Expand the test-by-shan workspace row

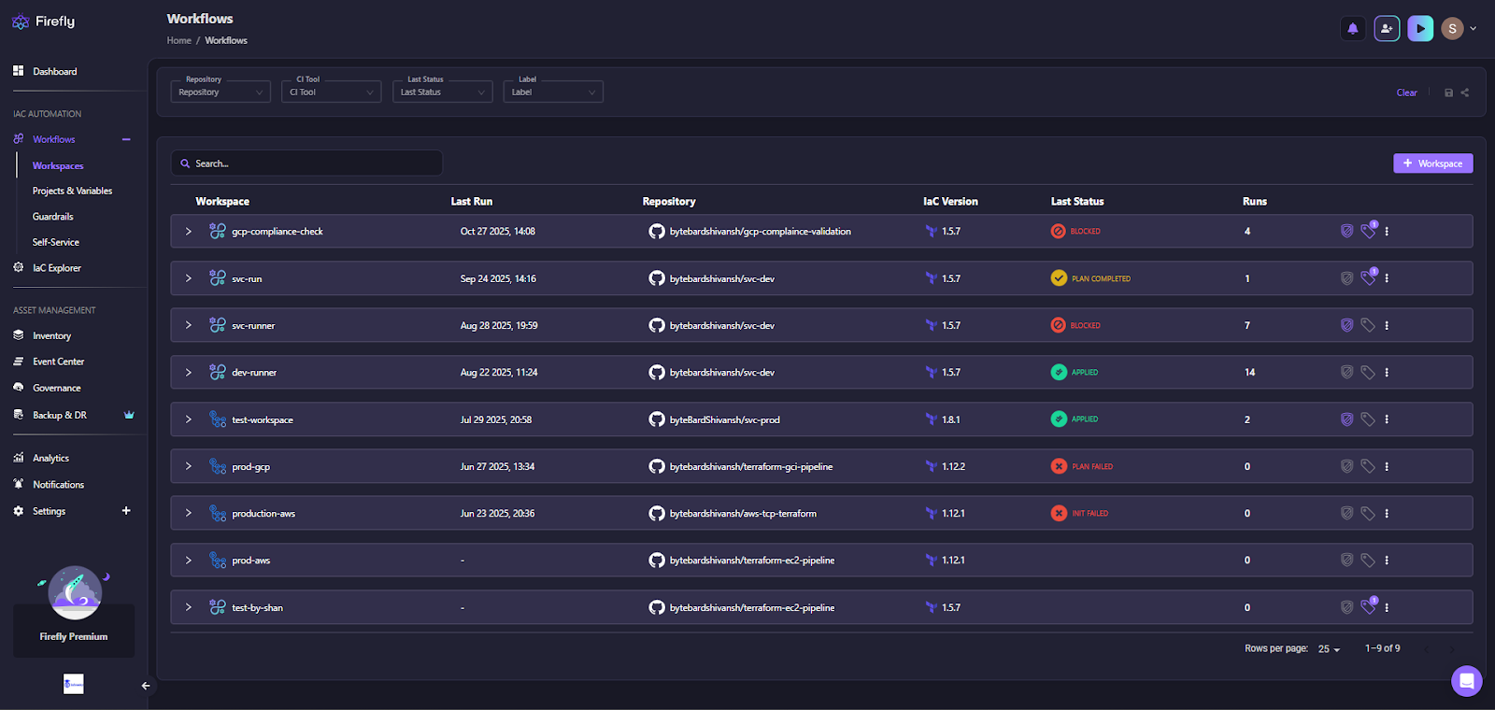coord(188,607)
